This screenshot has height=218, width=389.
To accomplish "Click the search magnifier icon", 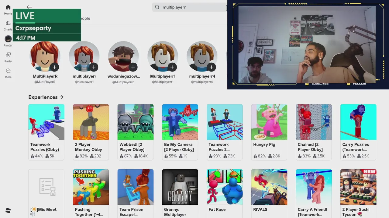I will [x=157, y=7].
